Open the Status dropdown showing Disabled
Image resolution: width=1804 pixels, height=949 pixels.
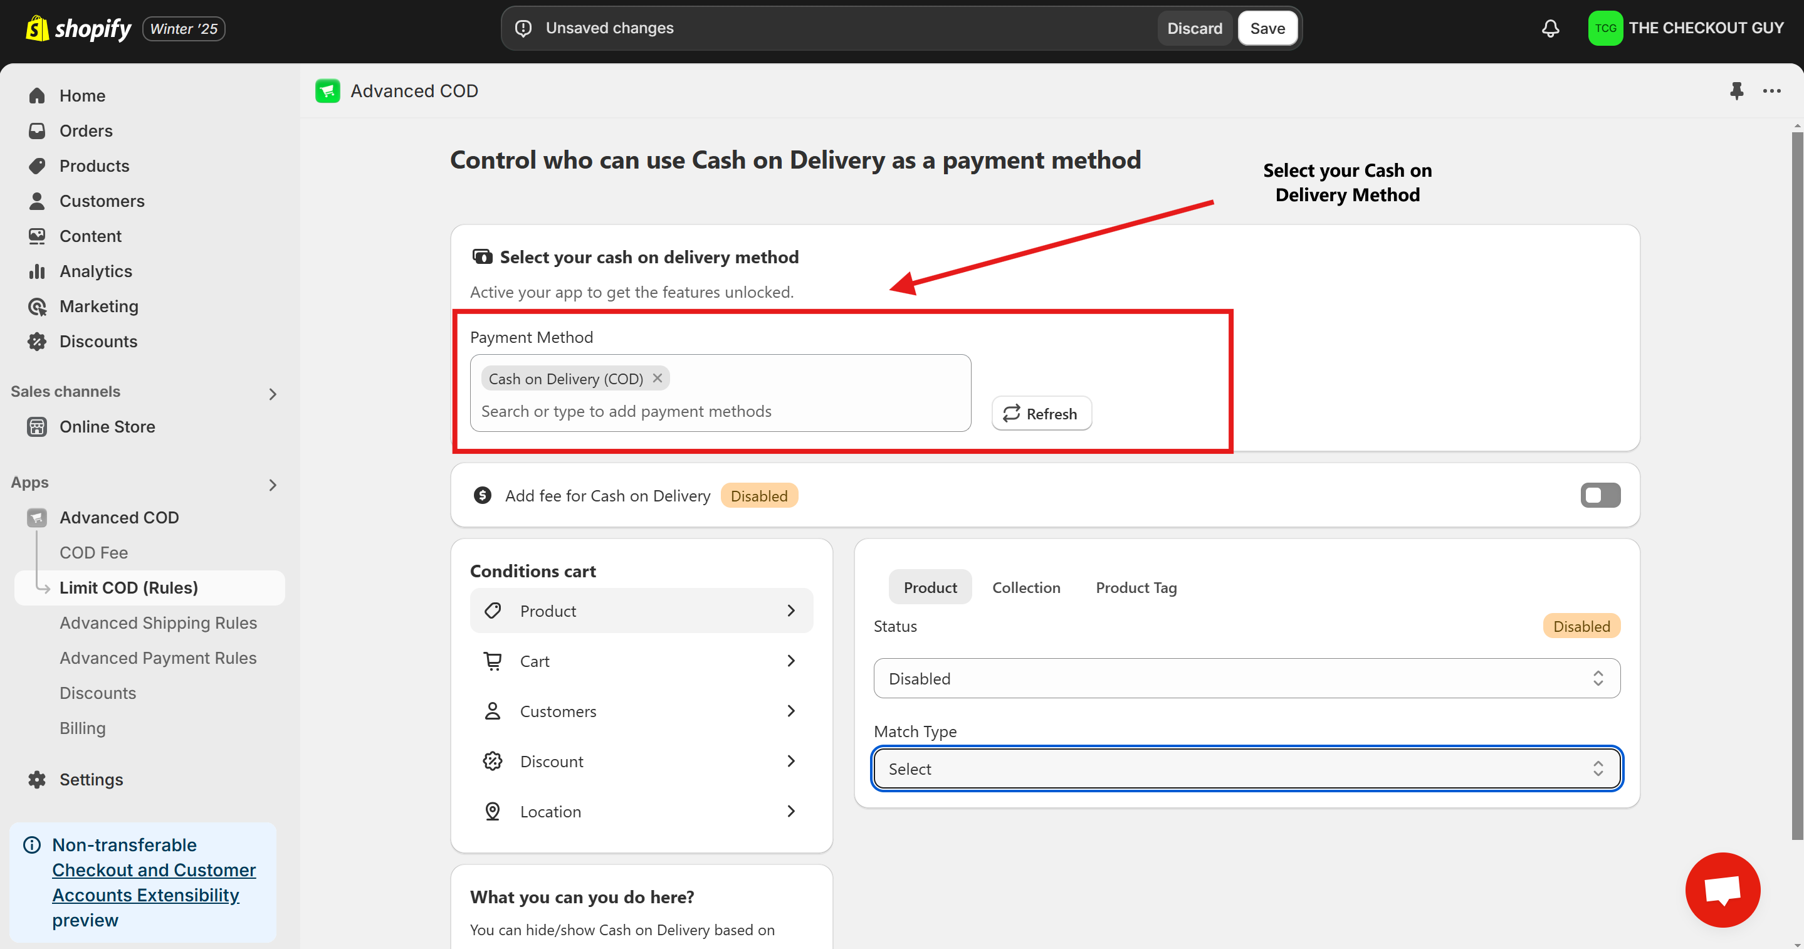click(x=1247, y=678)
